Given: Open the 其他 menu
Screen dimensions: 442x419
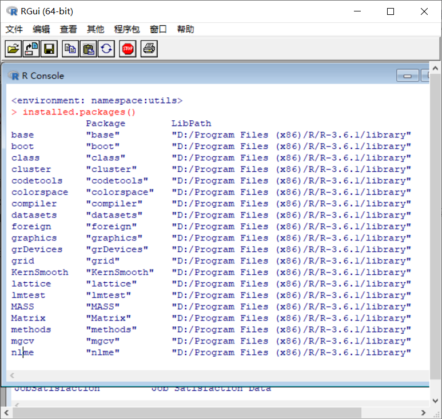Looking at the screenshot, I should (x=95, y=29).
